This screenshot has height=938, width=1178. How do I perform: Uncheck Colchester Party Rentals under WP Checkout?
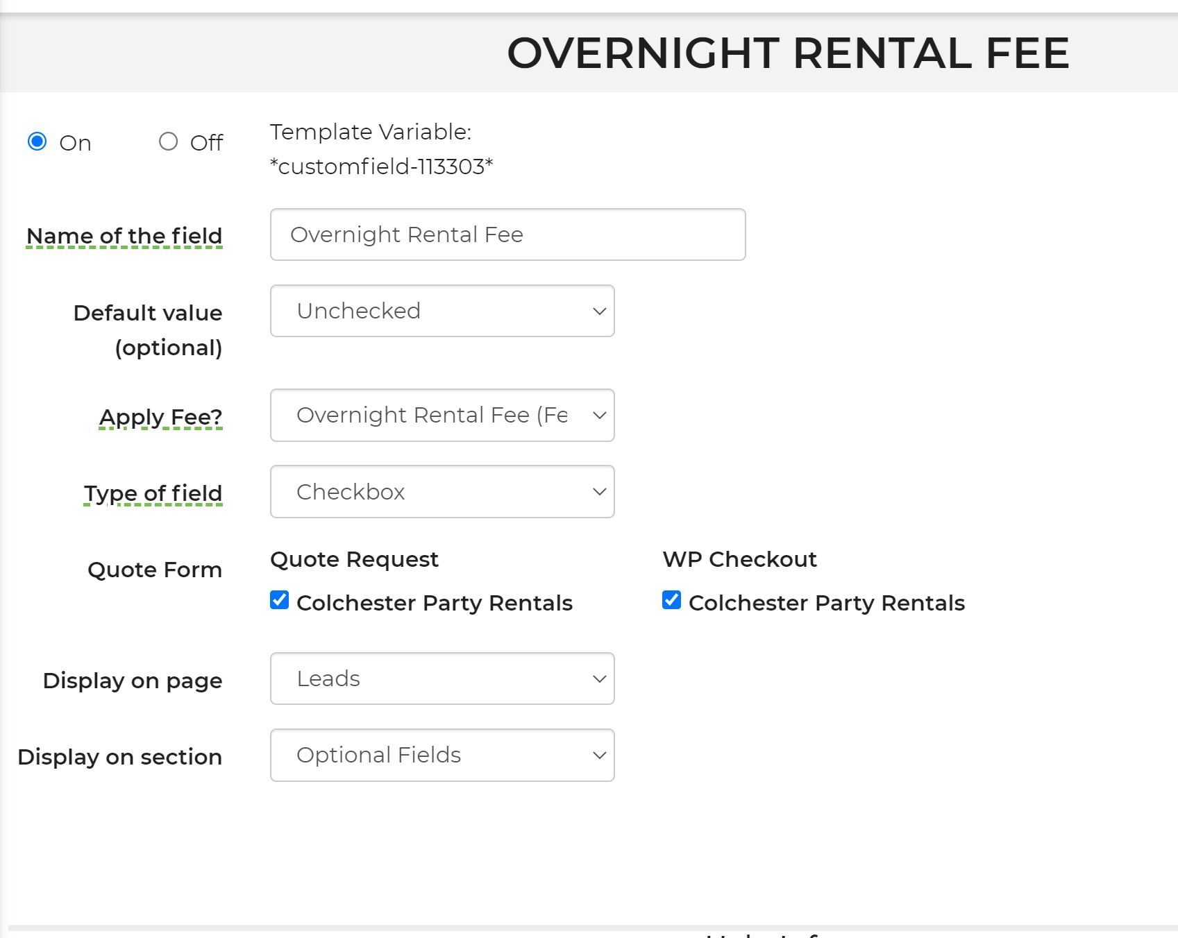(x=672, y=600)
